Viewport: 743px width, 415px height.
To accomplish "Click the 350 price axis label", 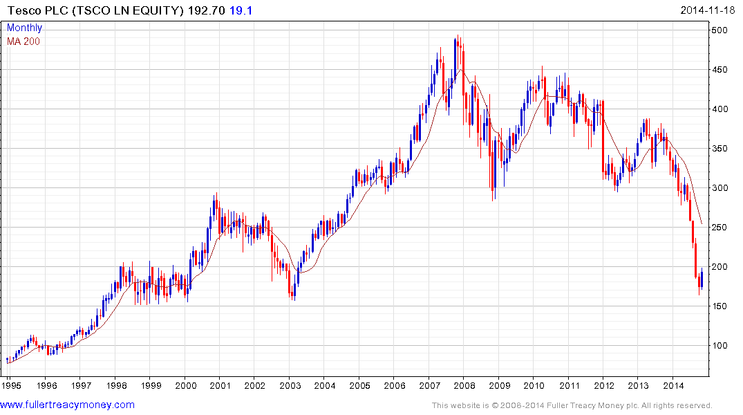I will click(x=720, y=149).
